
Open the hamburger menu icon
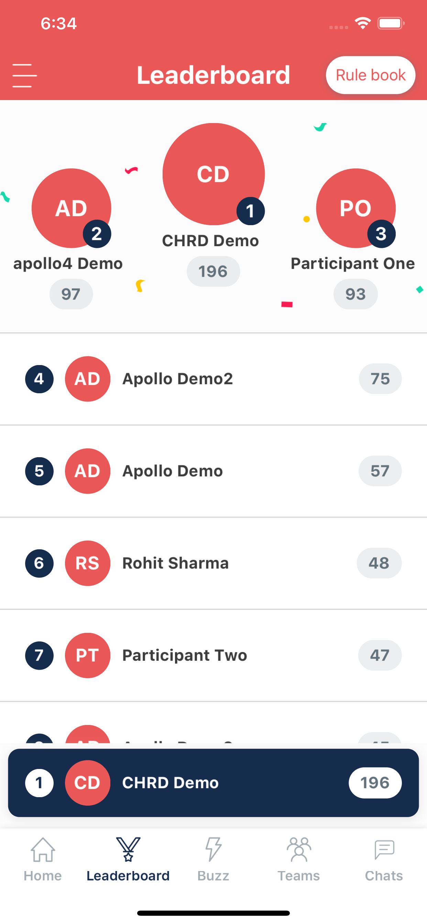coord(24,75)
